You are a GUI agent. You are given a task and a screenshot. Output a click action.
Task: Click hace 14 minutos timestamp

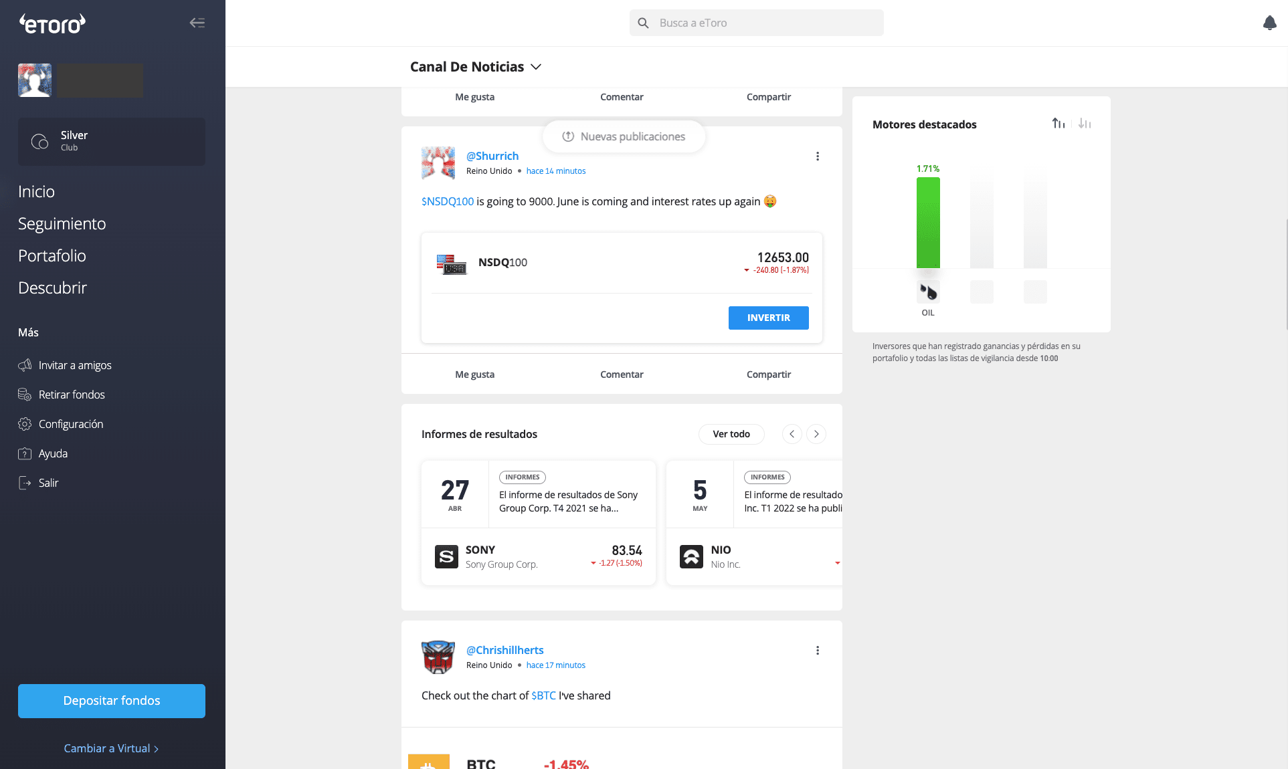(556, 171)
